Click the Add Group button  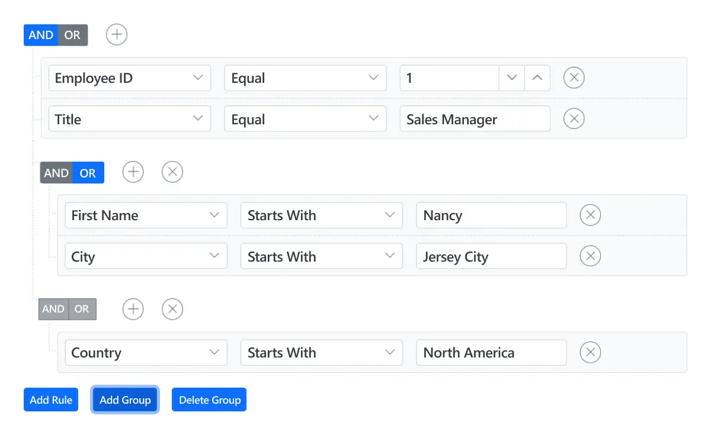coord(124,400)
